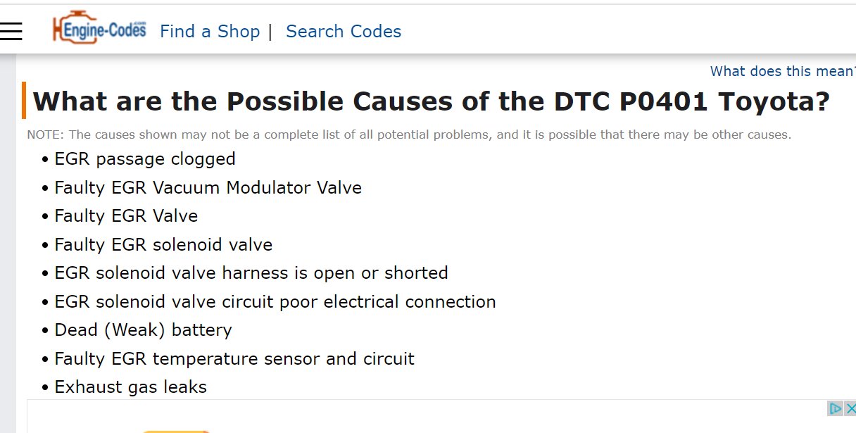This screenshot has height=433, width=856.
Task: Click the pipe separator between navigation links
Action: 272,31
